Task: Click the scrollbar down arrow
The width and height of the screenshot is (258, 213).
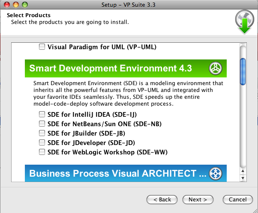Action: 243,178
